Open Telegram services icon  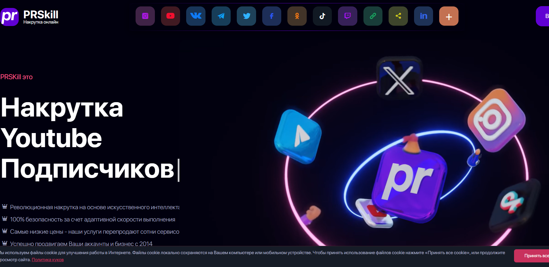click(221, 16)
